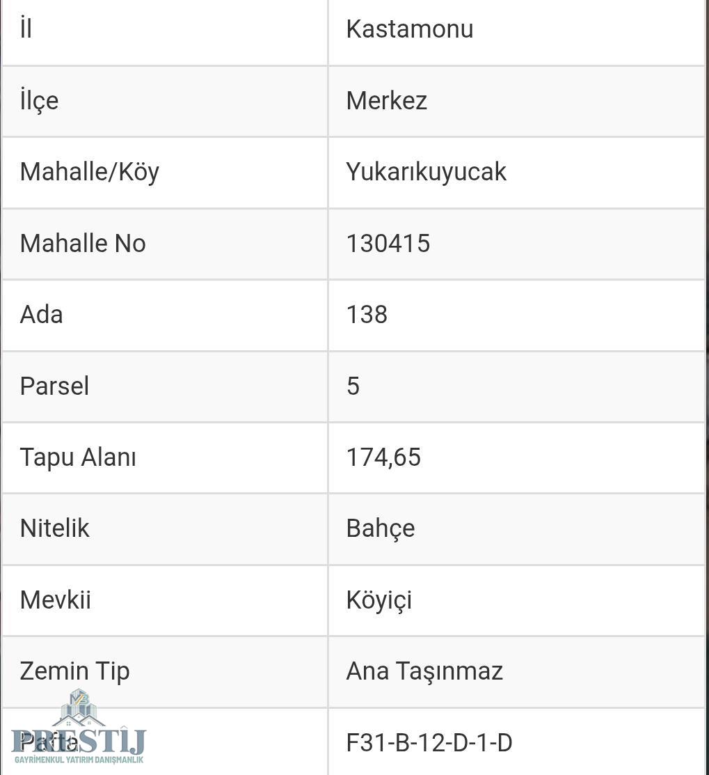Click the Prestij logo watermark
Screen dimensions: 709x775
coord(79,726)
